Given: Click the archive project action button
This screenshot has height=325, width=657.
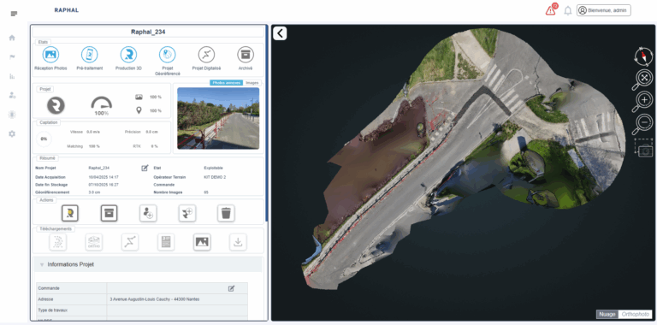Looking at the screenshot, I should point(109,213).
